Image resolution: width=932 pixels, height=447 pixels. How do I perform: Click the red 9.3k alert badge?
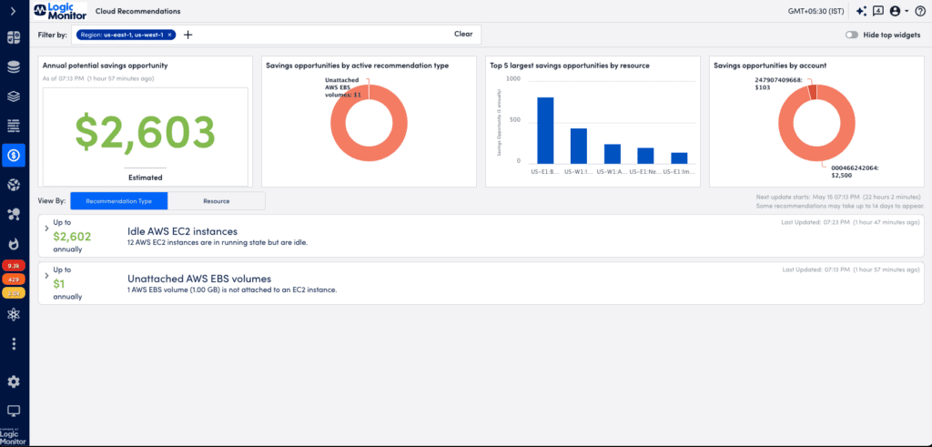(13, 266)
